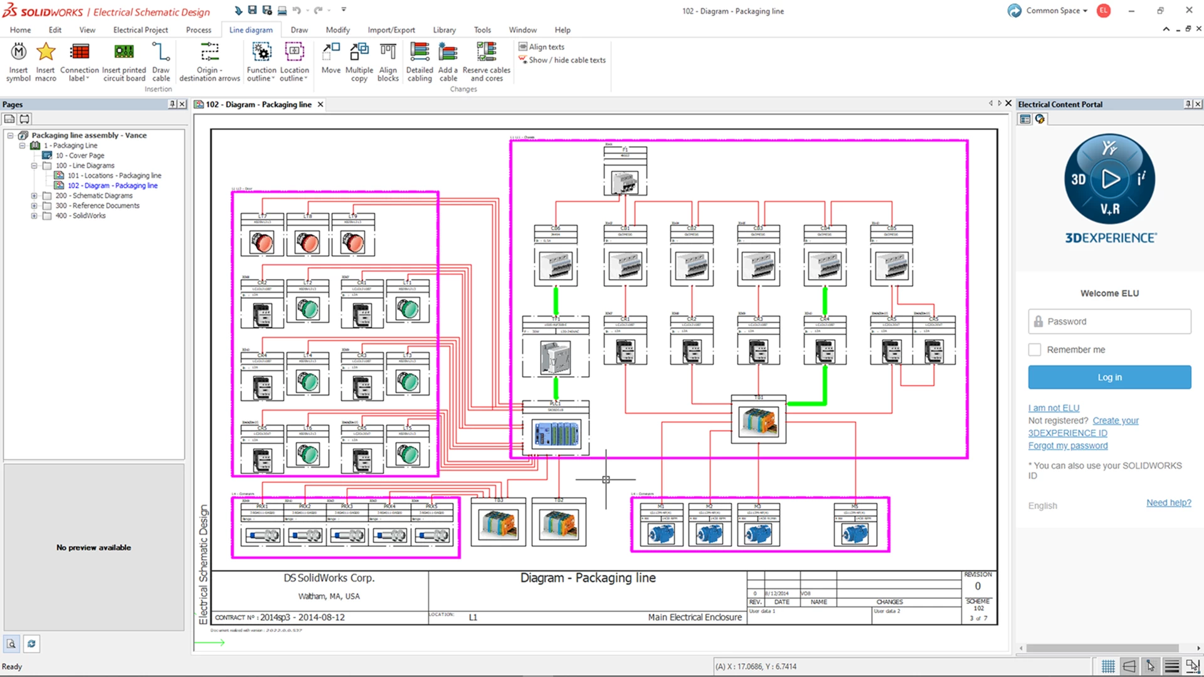
Task: Click the Origin - destination arrows tool
Action: [209, 61]
